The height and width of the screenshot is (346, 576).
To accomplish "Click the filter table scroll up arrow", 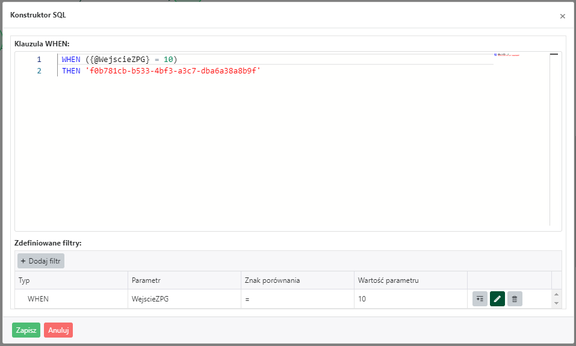I will pos(556,294).
